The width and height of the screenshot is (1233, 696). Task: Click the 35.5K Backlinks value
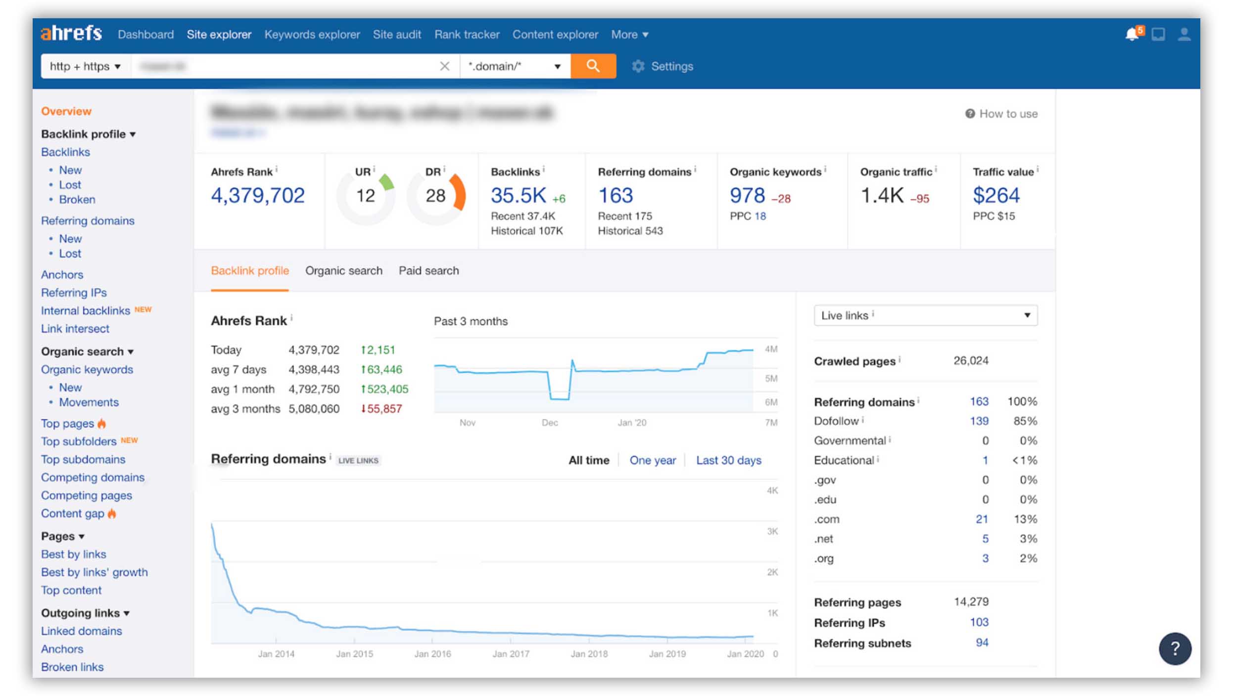point(518,196)
